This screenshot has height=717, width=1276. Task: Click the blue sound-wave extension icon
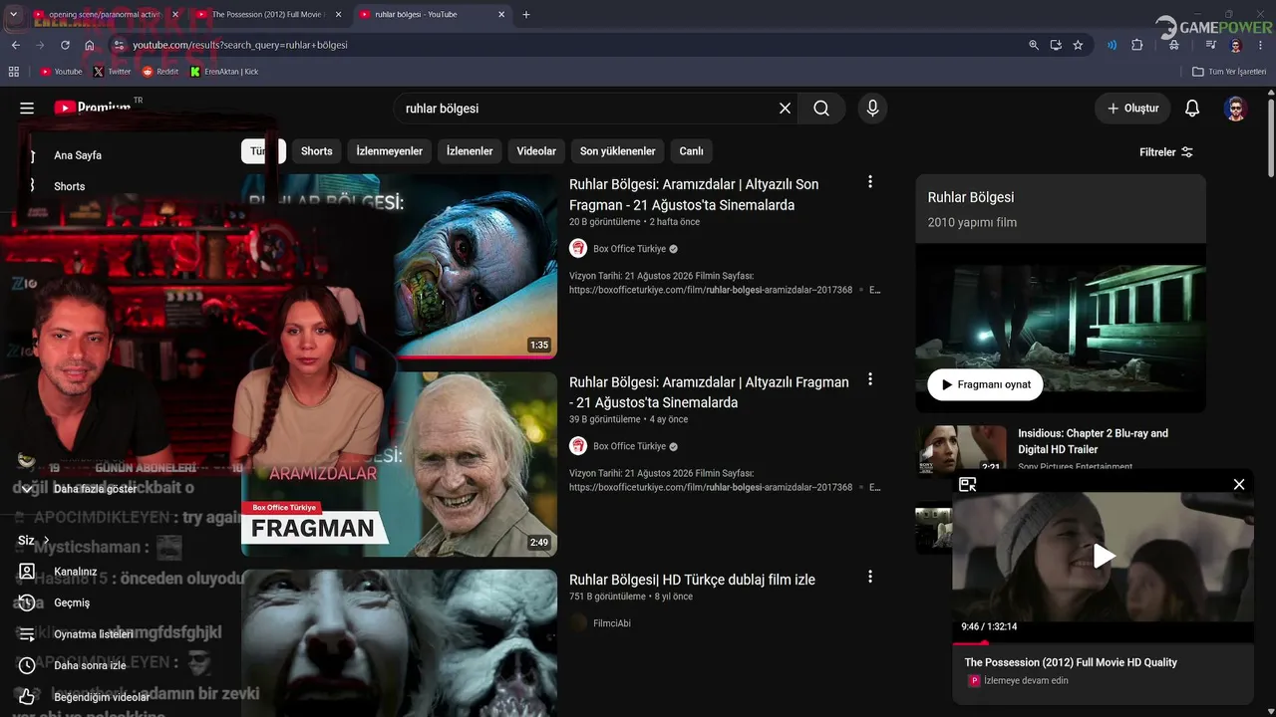point(1112,45)
